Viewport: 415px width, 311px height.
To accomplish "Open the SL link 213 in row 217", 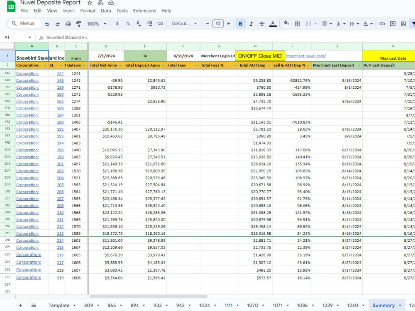I will 60,233.
